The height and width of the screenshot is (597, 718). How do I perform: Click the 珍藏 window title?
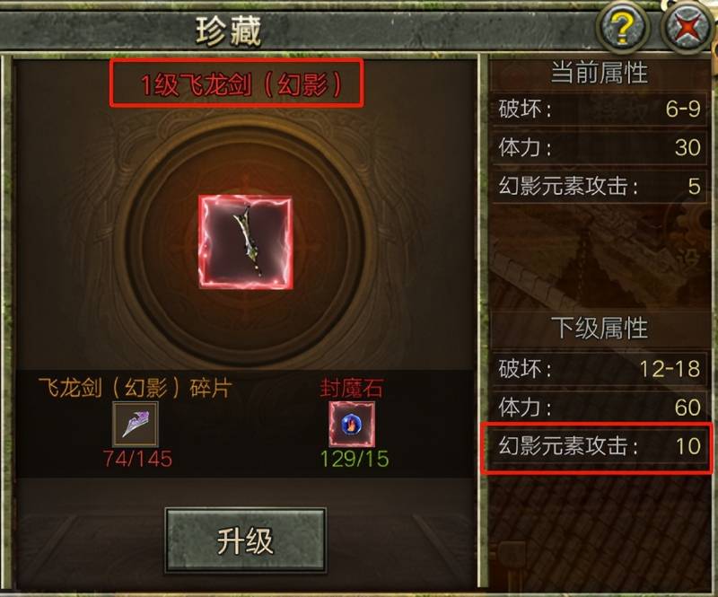(x=229, y=31)
